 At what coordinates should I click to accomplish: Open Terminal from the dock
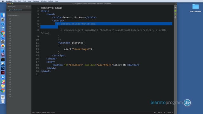coord(3,59)
